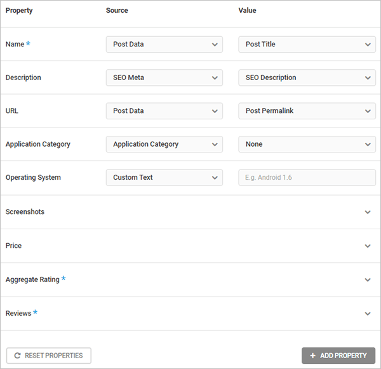Click the Add Property button

(x=338, y=356)
